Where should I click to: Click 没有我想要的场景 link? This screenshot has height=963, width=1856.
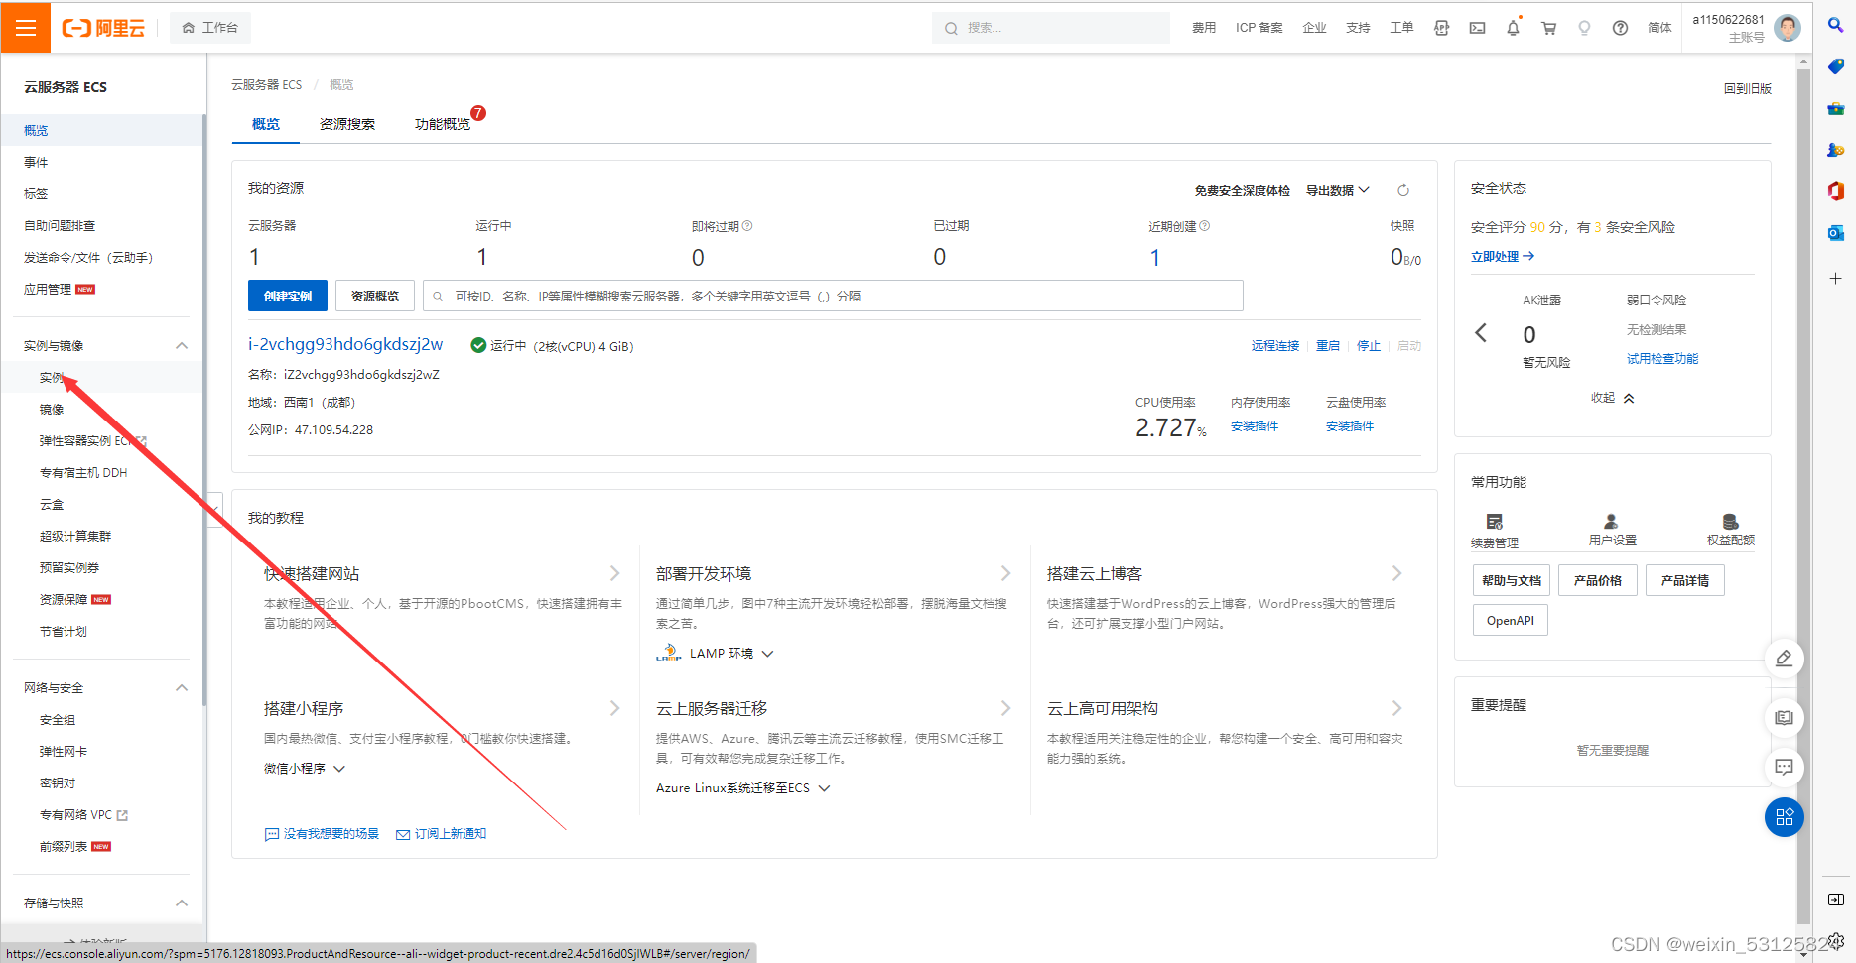[x=323, y=834]
